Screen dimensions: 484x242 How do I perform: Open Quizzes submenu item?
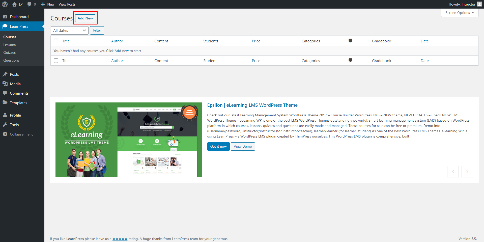tap(10, 52)
